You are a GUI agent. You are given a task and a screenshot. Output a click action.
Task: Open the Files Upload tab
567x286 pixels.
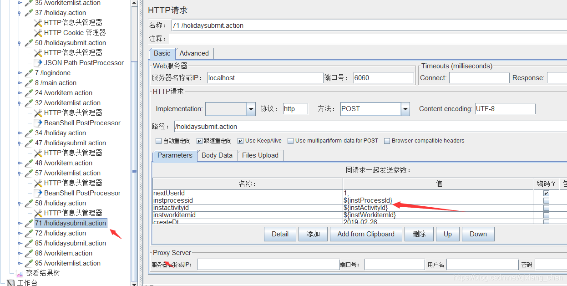(x=260, y=155)
